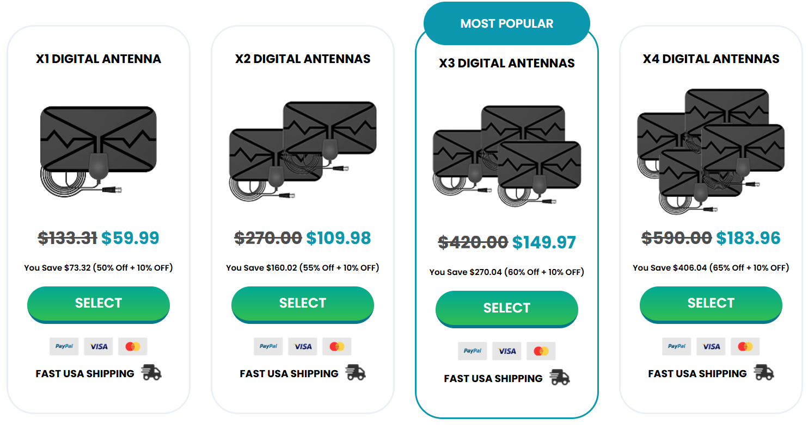
Task: Click PayPal icon in X2 Digital Antennas card
Action: (x=268, y=346)
